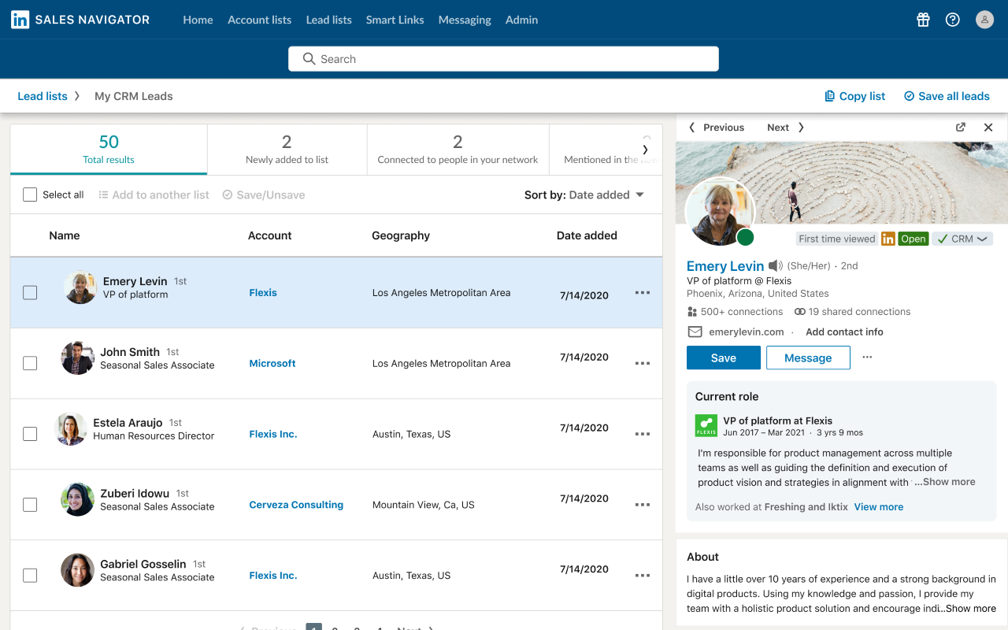
Task: Click the Lead lists breadcrumb
Action: [43, 96]
